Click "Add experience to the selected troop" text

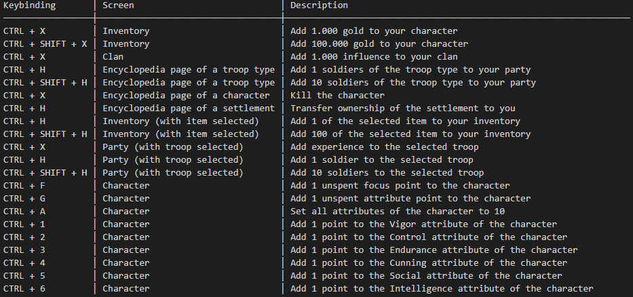coord(384,147)
